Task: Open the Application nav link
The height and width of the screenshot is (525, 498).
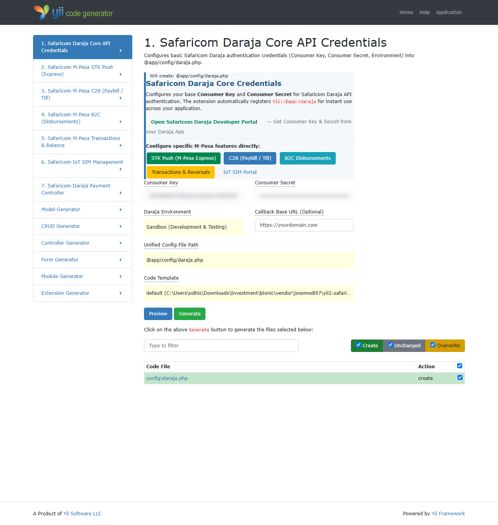Action: pos(449,12)
